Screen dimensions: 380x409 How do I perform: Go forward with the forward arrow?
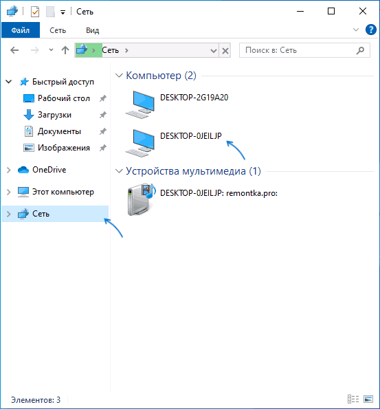tap(34, 50)
